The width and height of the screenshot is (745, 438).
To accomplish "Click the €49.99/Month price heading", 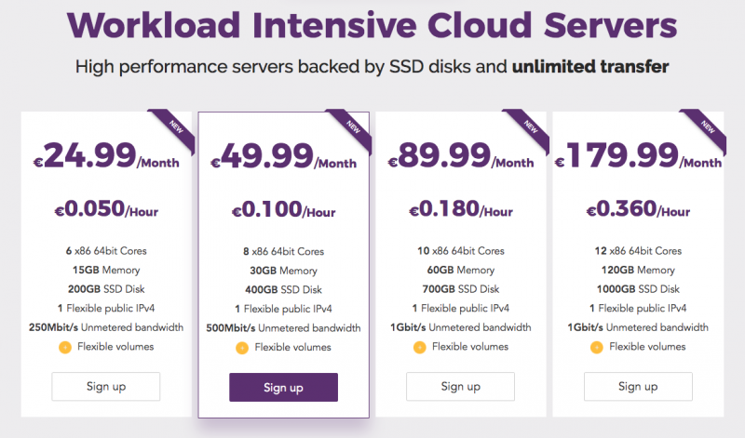I will [284, 156].
